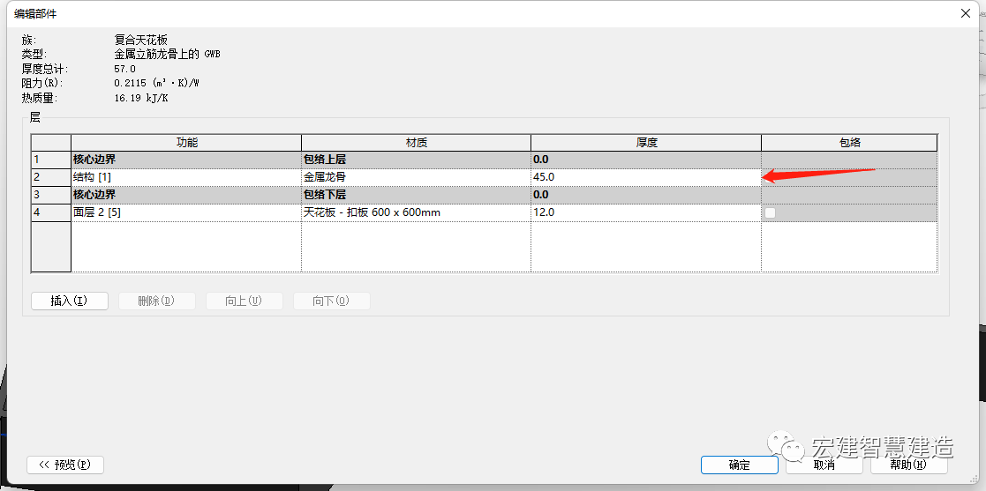This screenshot has height=491, width=986.
Task: Click the 取消 button
Action: click(x=824, y=465)
